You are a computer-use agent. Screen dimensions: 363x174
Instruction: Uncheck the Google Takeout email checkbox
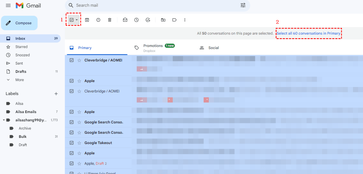point(72,143)
